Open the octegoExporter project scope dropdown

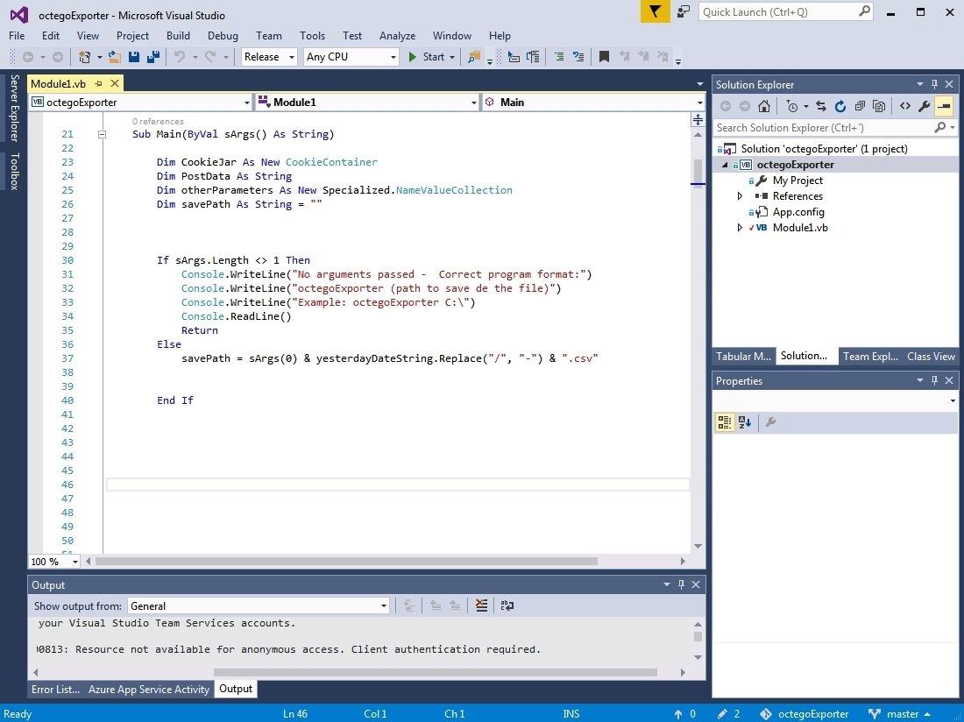click(141, 103)
